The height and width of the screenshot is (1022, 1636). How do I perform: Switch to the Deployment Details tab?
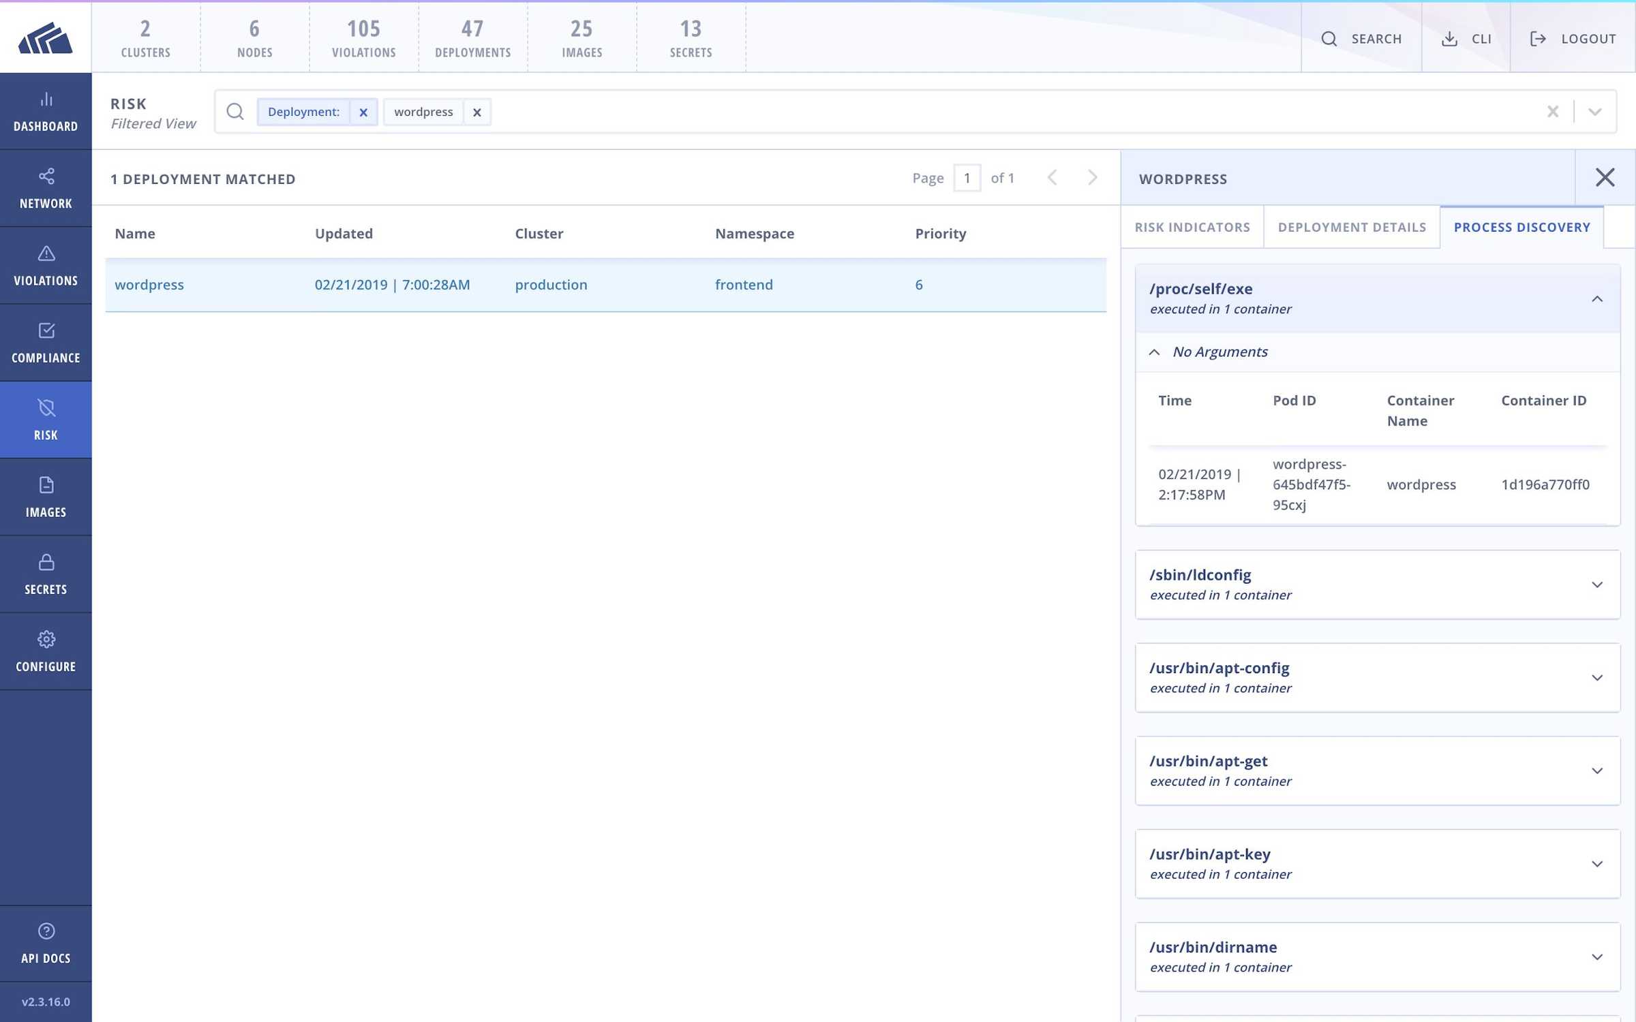point(1352,227)
